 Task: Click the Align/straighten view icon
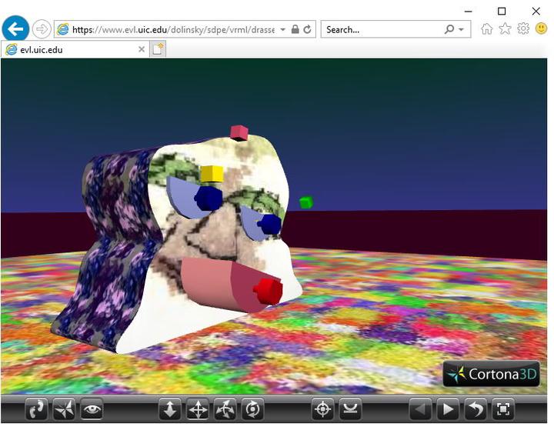pos(351,409)
